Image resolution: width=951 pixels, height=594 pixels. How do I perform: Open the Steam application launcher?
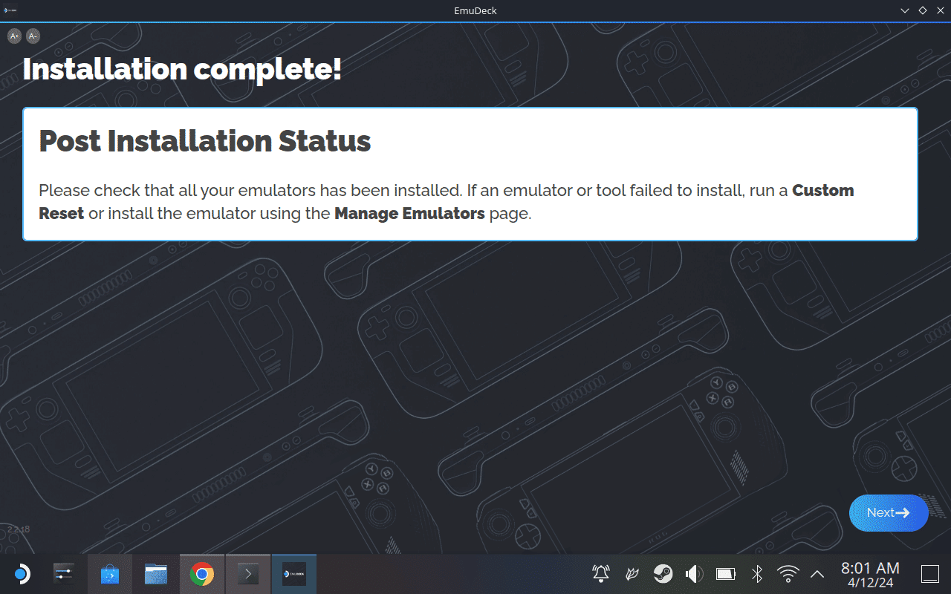[x=22, y=574]
